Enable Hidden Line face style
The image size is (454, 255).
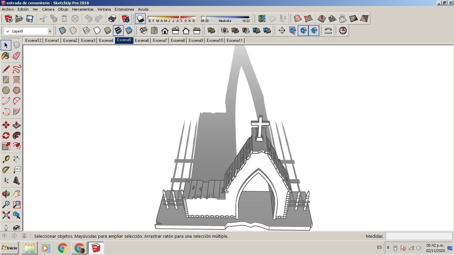[97, 31]
